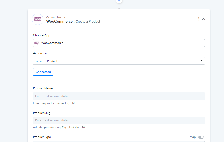Focus the Product Slug input field
224x142 pixels.
pyautogui.click(x=119, y=121)
